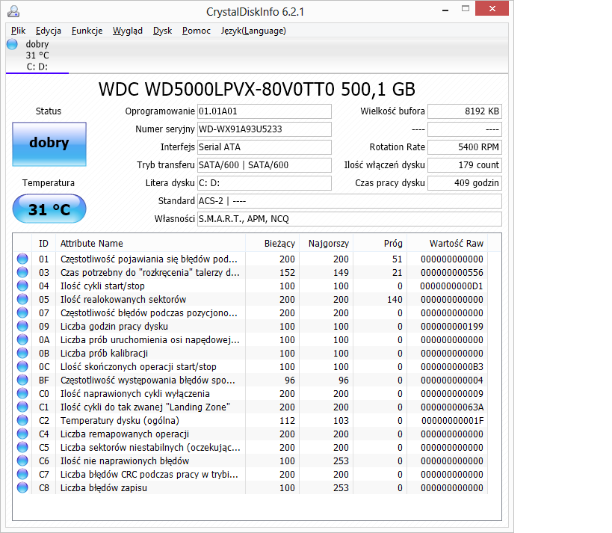
Task: Click status orb for attribute C6
Action: click(x=22, y=460)
